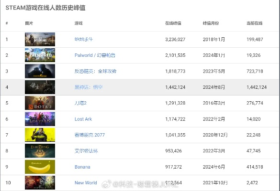
Task: Click the New World thumbnail image
Action: (x=40, y=182)
